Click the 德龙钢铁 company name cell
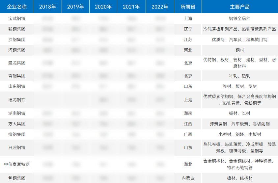This screenshot has width=278, height=183. 16,100
